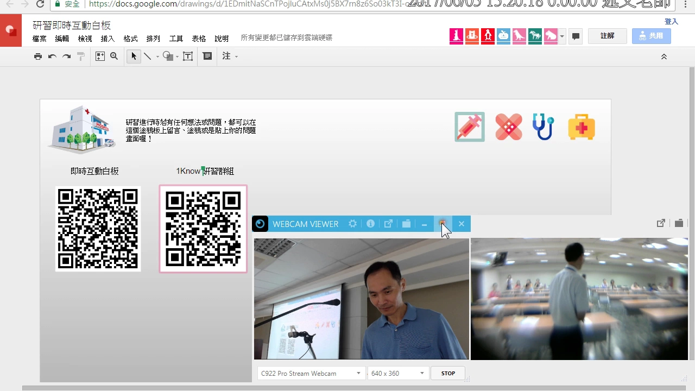Click the Insert comment toolbar icon
Screen dimensions: 695x391
tap(207, 56)
